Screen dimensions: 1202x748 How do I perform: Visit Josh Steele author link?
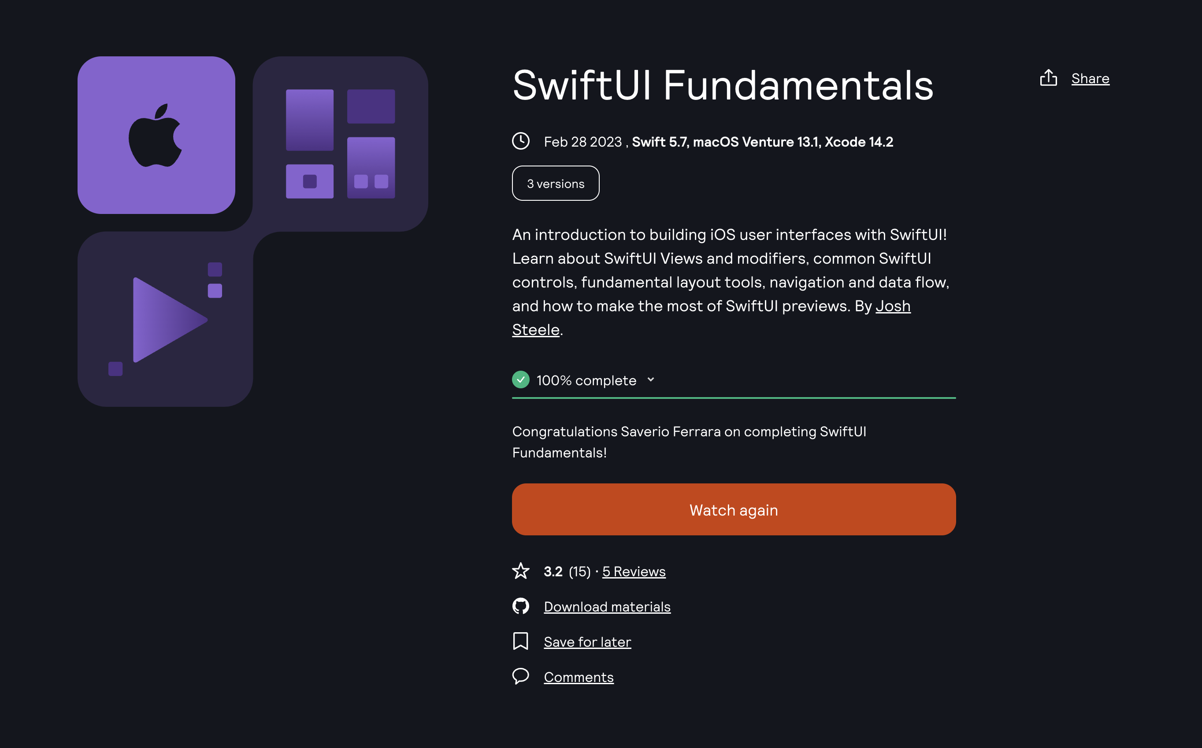point(711,317)
